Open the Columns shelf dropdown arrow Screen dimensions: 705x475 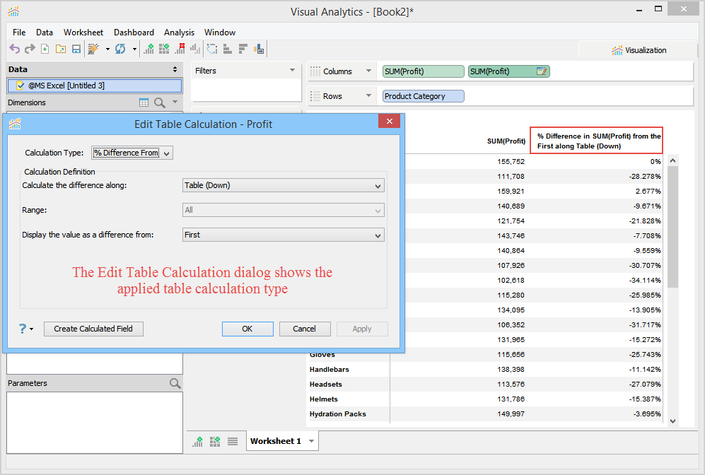(x=368, y=71)
